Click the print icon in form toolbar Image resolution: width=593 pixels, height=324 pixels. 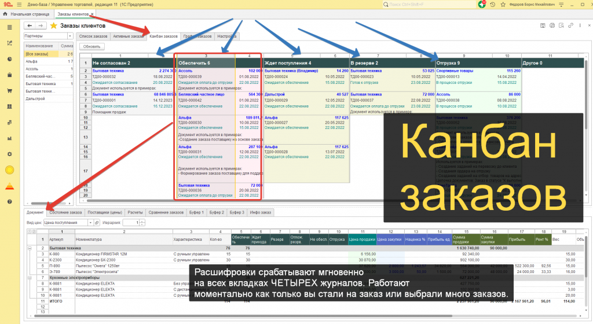[x=552, y=25]
